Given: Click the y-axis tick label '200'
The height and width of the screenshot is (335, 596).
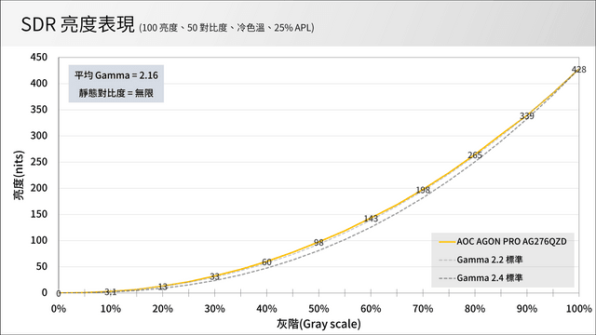Looking at the screenshot, I should [39, 188].
